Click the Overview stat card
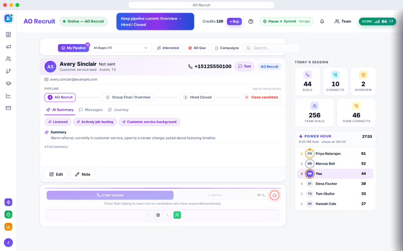The image size is (403, 251). coord(363,81)
